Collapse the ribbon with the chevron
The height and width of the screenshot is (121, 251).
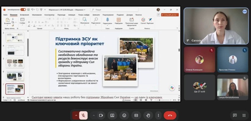(177, 28)
